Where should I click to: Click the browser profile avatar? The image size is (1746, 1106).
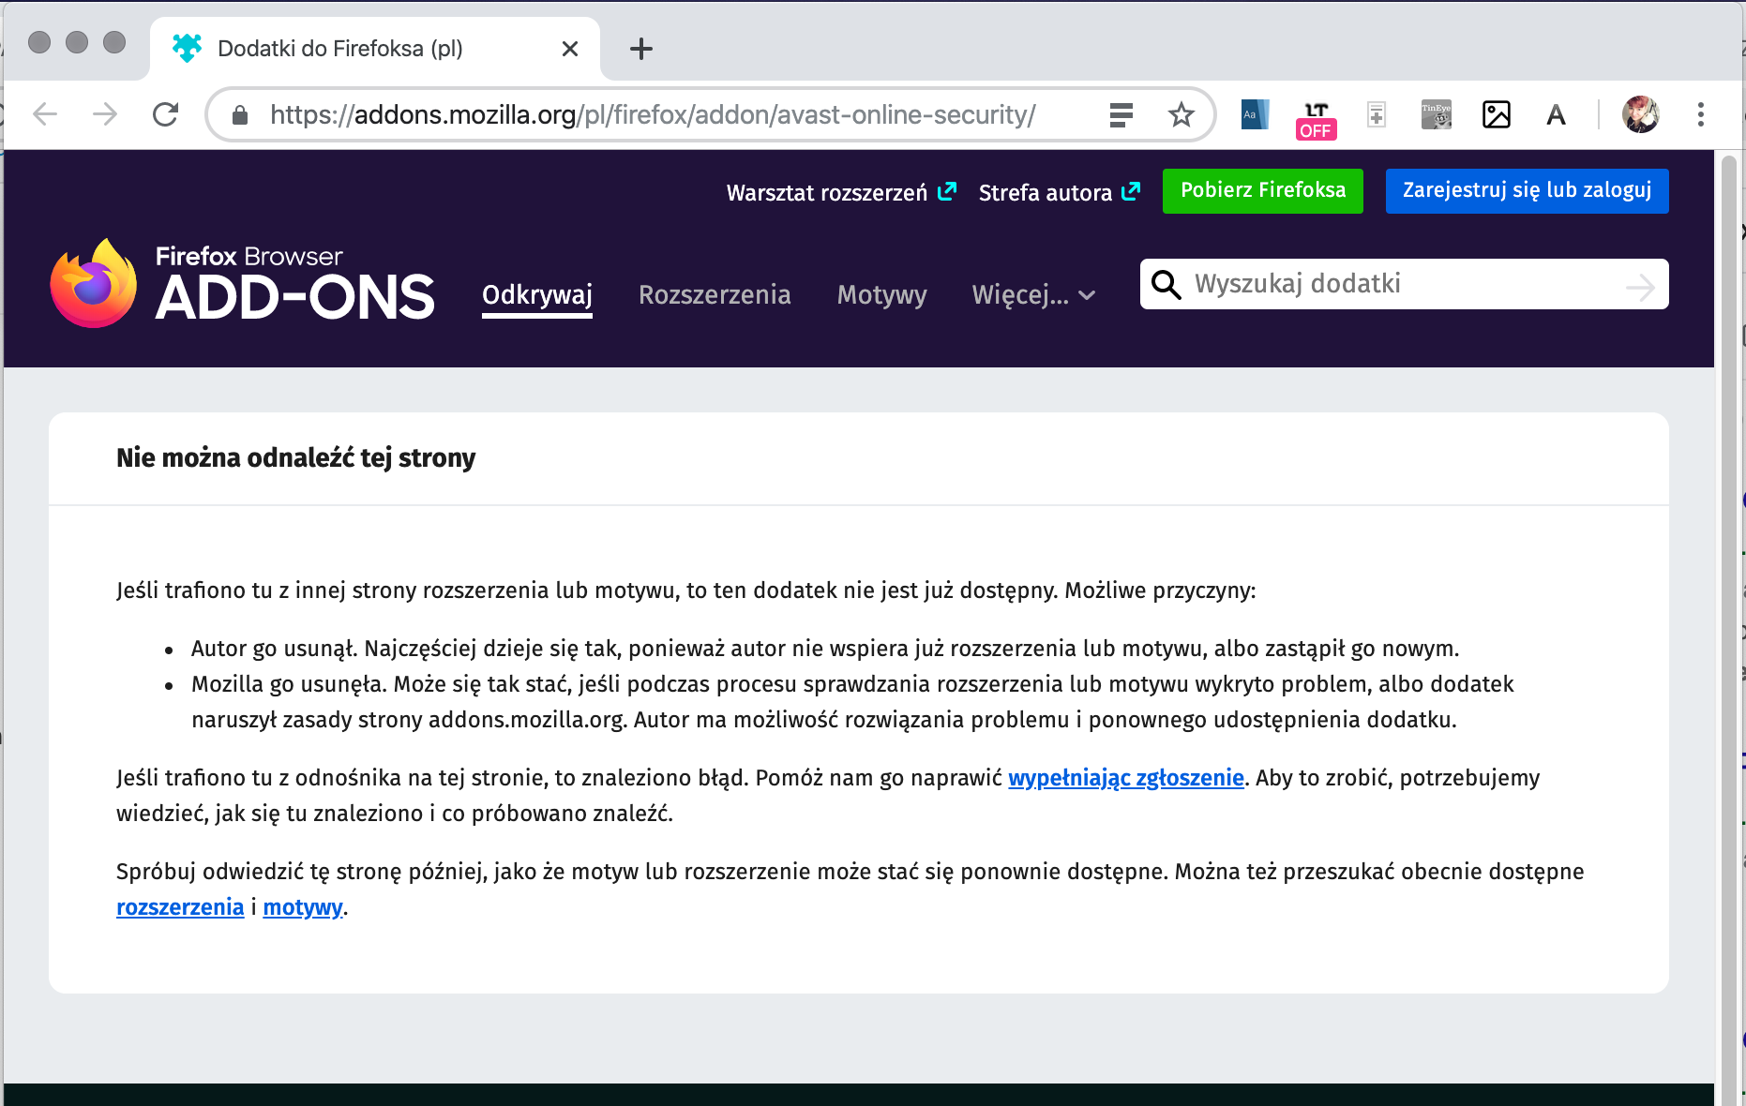1640,114
